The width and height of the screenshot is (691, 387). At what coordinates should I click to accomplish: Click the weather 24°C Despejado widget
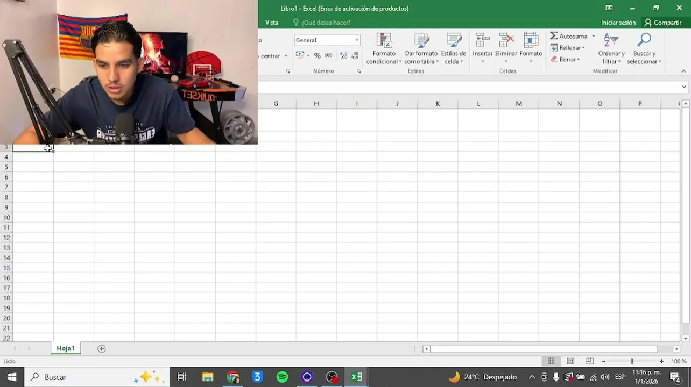click(x=483, y=377)
